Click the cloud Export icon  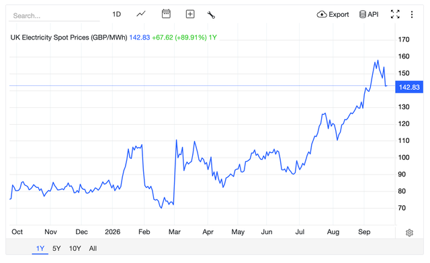pyautogui.click(x=322, y=14)
